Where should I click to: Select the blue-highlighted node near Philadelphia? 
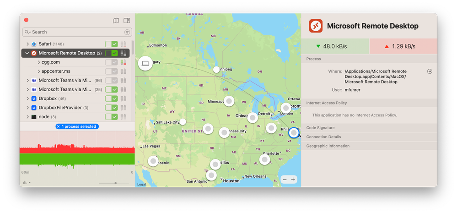click(x=294, y=133)
